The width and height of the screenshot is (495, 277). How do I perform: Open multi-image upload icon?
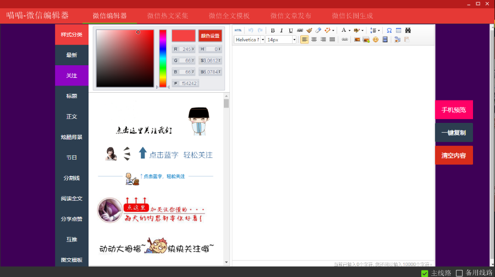click(x=366, y=39)
